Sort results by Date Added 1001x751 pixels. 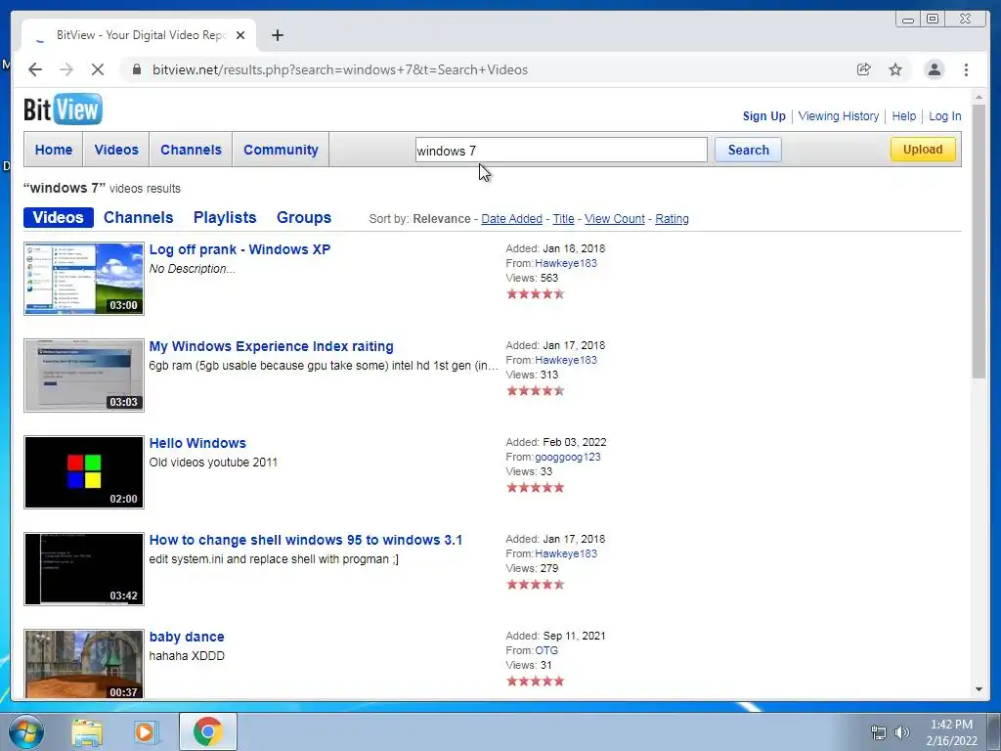[511, 218]
